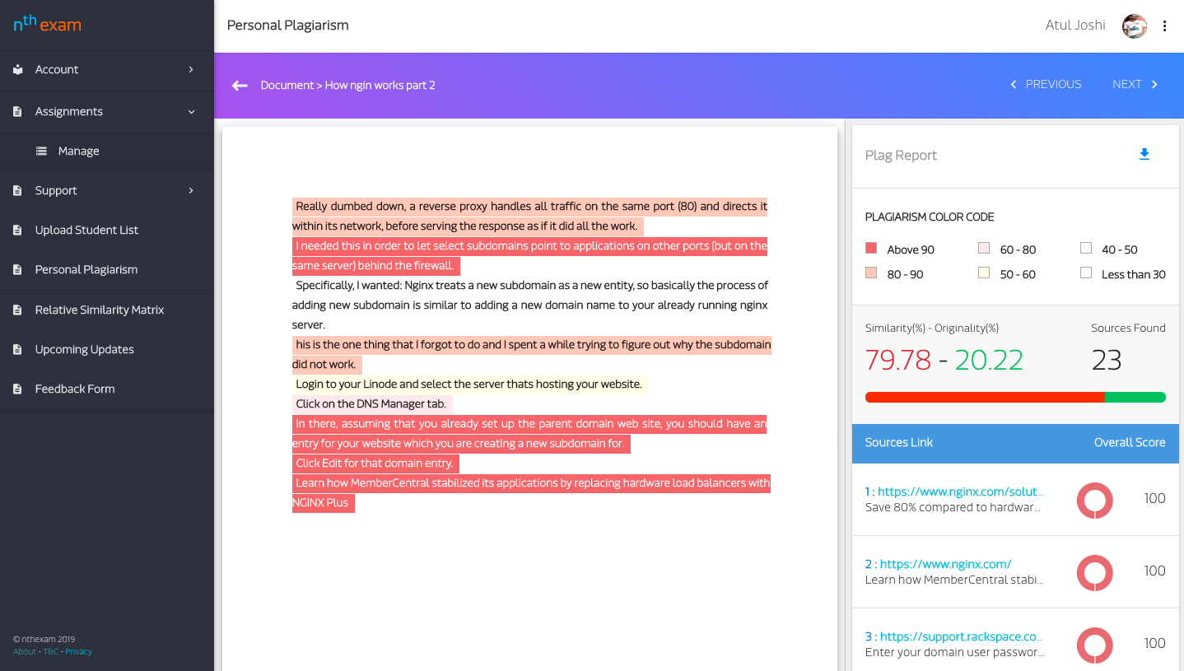Open Personal Plagiarism in sidebar
Viewport: 1184px width, 671px height.
coord(107,270)
